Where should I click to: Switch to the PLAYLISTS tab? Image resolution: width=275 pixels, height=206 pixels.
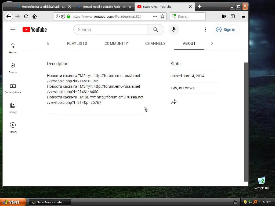point(77,43)
